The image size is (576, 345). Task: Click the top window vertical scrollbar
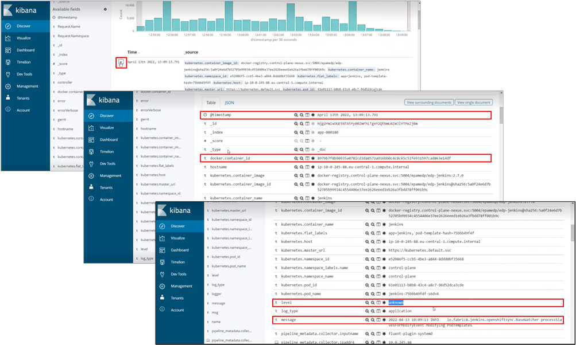419,21
